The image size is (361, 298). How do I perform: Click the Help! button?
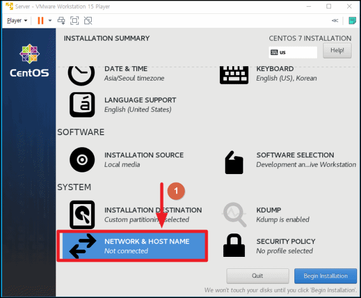click(x=337, y=50)
